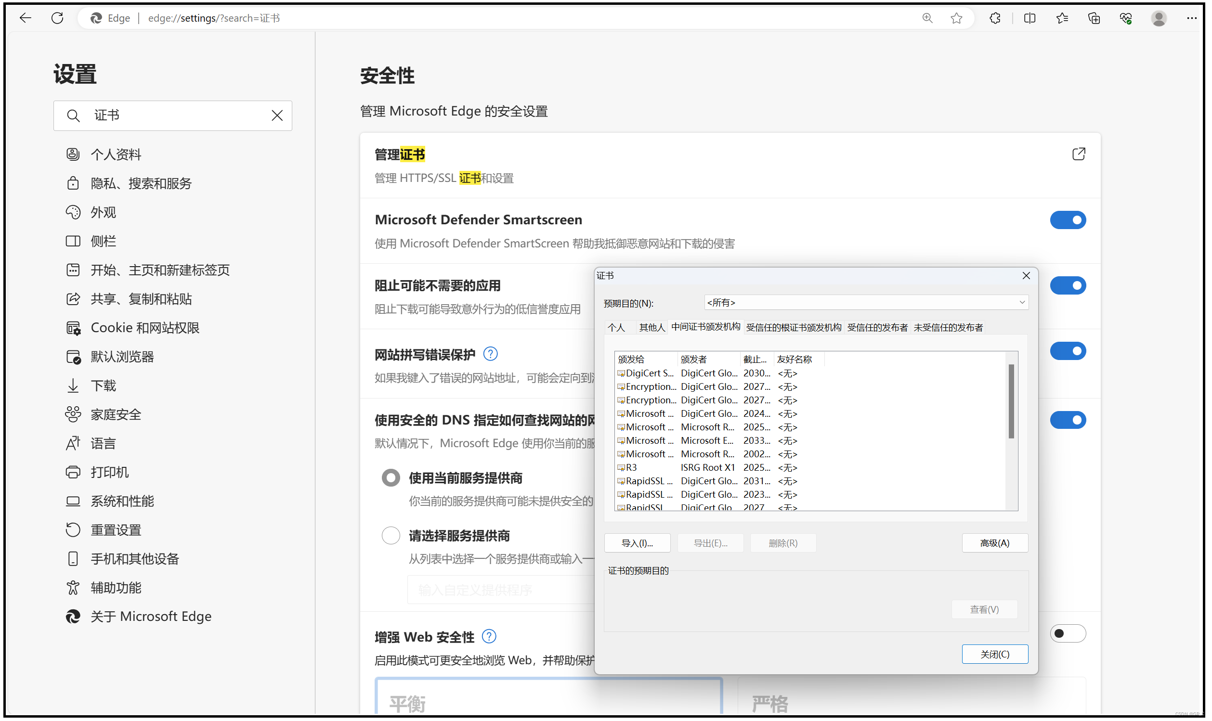
Task: Clear the settings search box
Action: pos(277,115)
